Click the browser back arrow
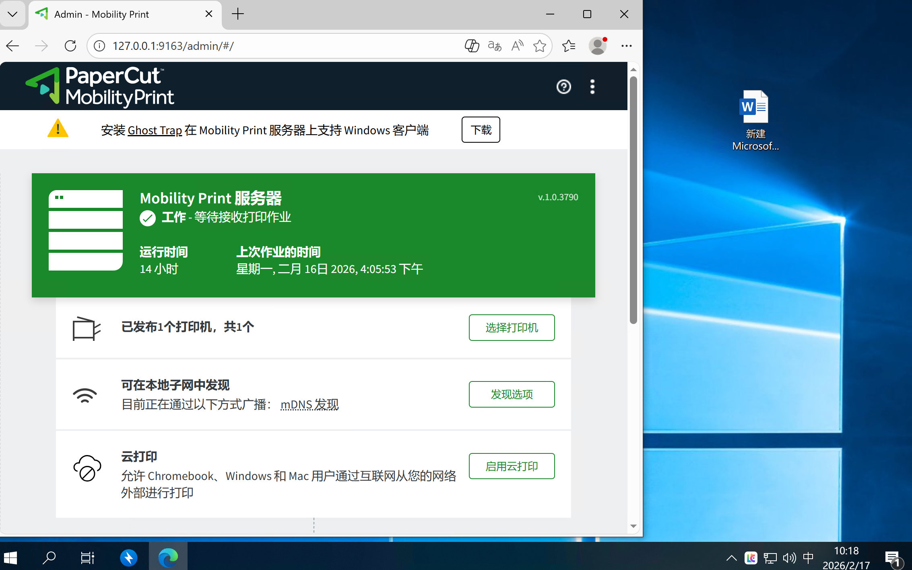Image resolution: width=912 pixels, height=570 pixels. [13, 46]
